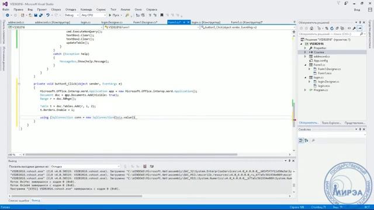374x210 pixels.
Task: Click the Clear All icon in the output panel
Action: [x=145, y=166]
